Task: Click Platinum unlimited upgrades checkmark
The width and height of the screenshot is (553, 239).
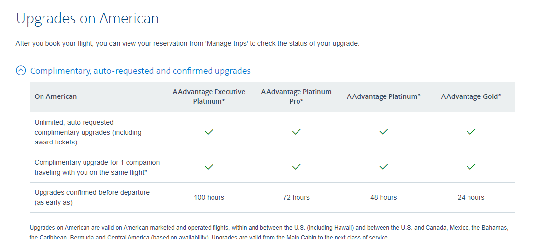Action: click(x=383, y=132)
